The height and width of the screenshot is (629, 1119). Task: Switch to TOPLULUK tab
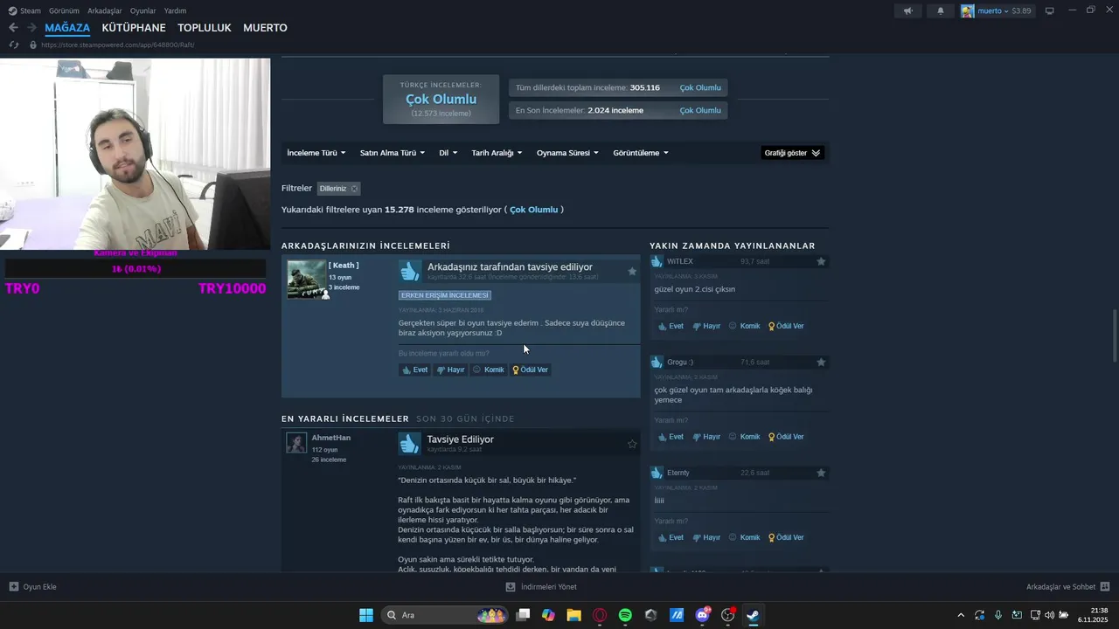(205, 28)
